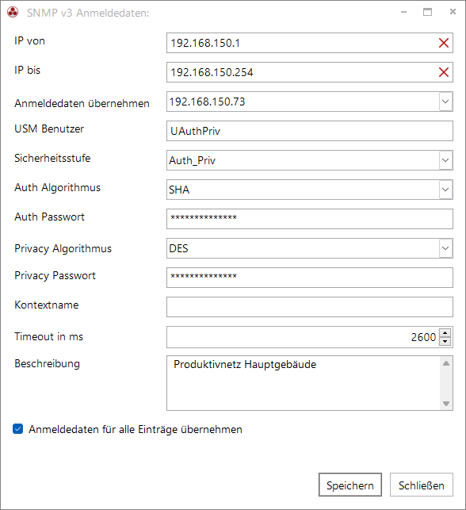Expand the Privacy Algorithmus dropdown arrow
The image size is (466, 510).
(x=445, y=248)
